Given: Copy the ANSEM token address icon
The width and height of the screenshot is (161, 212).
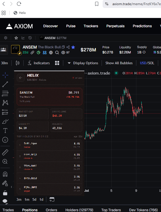Looking at the screenshot, I should point(63,47).
